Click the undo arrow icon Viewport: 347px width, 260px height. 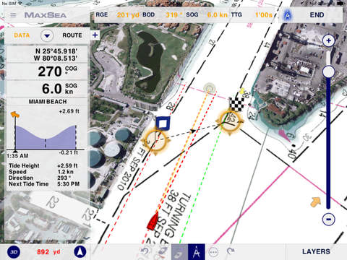tap(145, 251)
